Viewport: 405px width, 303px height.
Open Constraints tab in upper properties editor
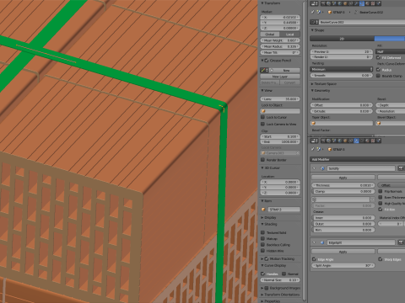pyautogui.click(x=351, y=3)
